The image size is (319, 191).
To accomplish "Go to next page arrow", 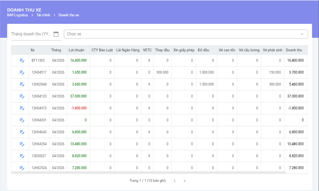I will 185,181.
